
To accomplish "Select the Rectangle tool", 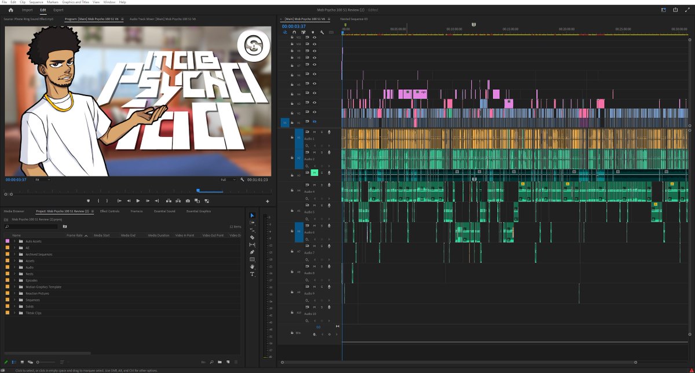I will click(252, 259).
